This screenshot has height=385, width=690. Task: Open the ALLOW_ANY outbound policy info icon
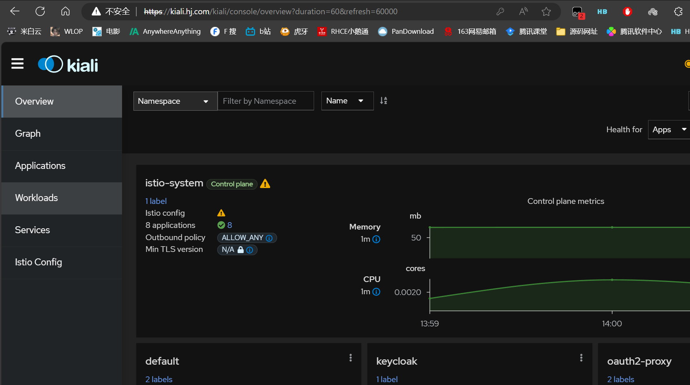pyautogui.click(x=269, y=238)
